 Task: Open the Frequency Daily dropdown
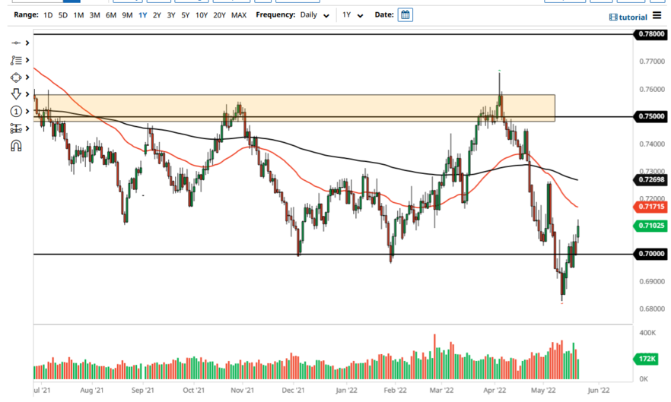[314, 15]
